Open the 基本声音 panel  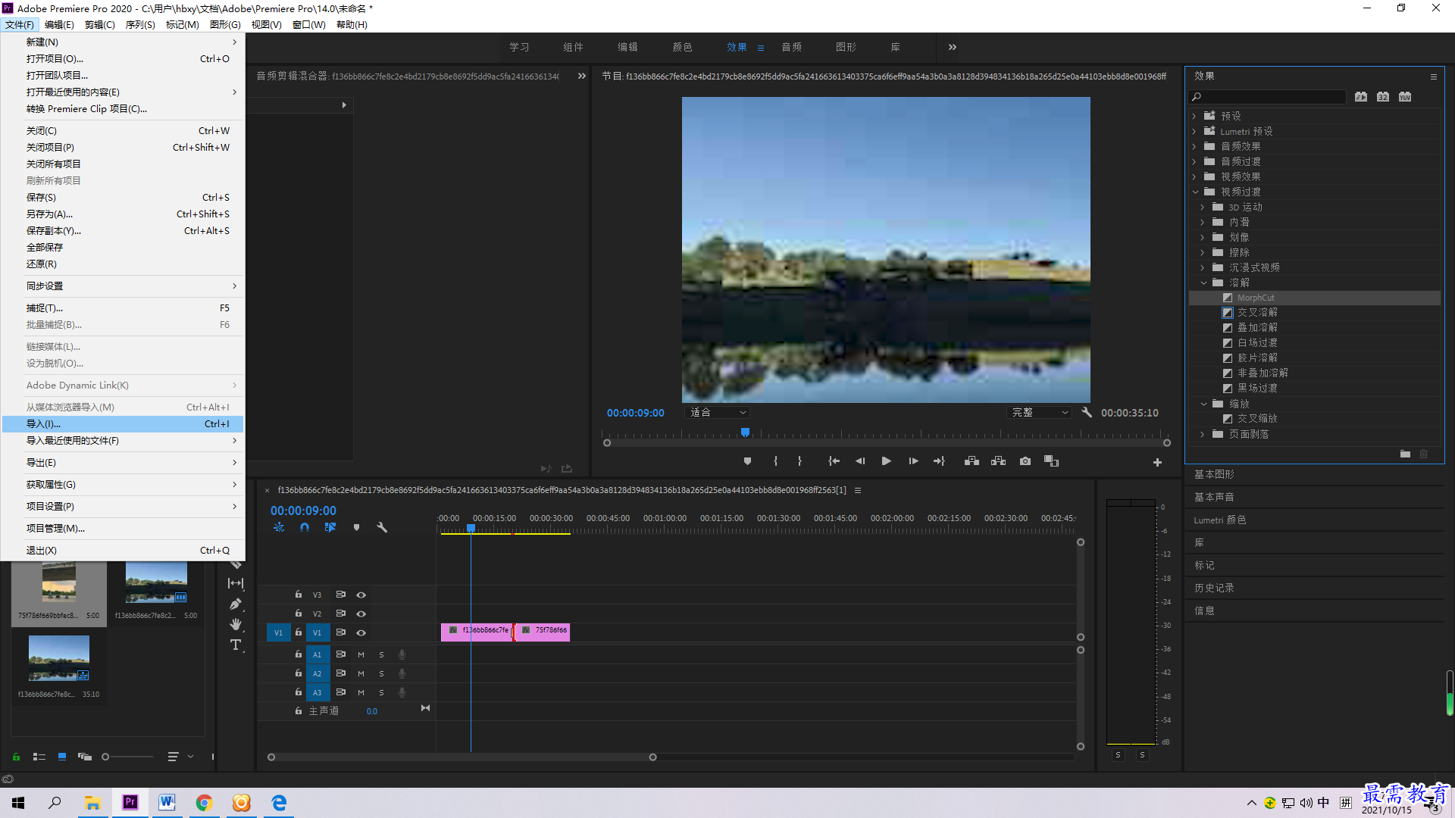1214,497
